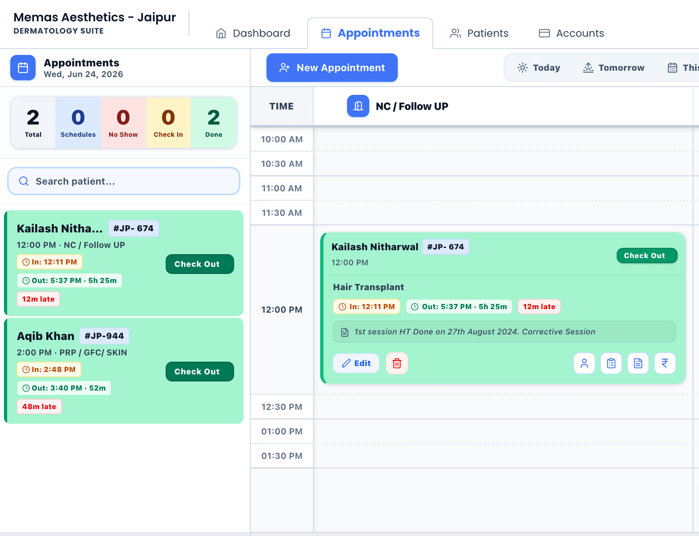
Task: Click the Tomorrow sunrise icon
Action: click(588, 68)
